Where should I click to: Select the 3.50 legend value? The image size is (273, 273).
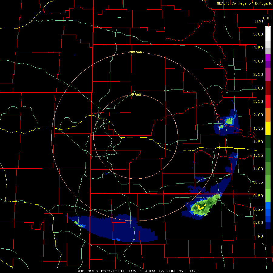(x=258, y=75)
